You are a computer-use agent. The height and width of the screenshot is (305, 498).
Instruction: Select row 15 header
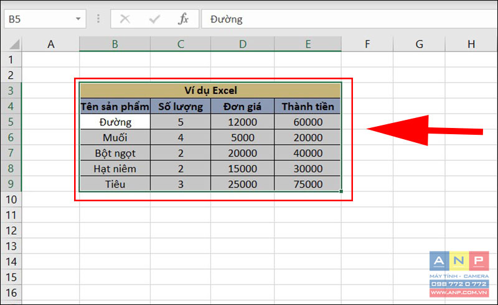pyautogui.click(x=11, y=277)
